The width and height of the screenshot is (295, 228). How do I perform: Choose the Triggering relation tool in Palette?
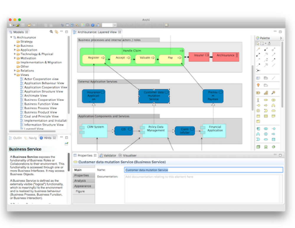point(273,60)
